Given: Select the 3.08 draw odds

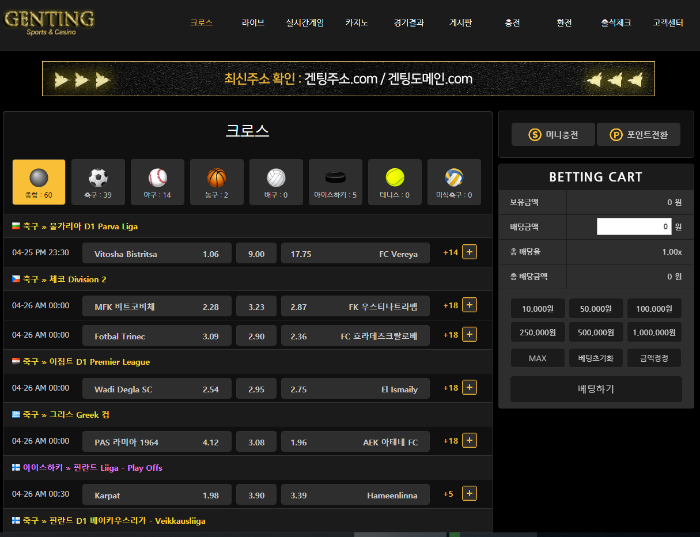Looking at the screenshot, I should (256, 442).
